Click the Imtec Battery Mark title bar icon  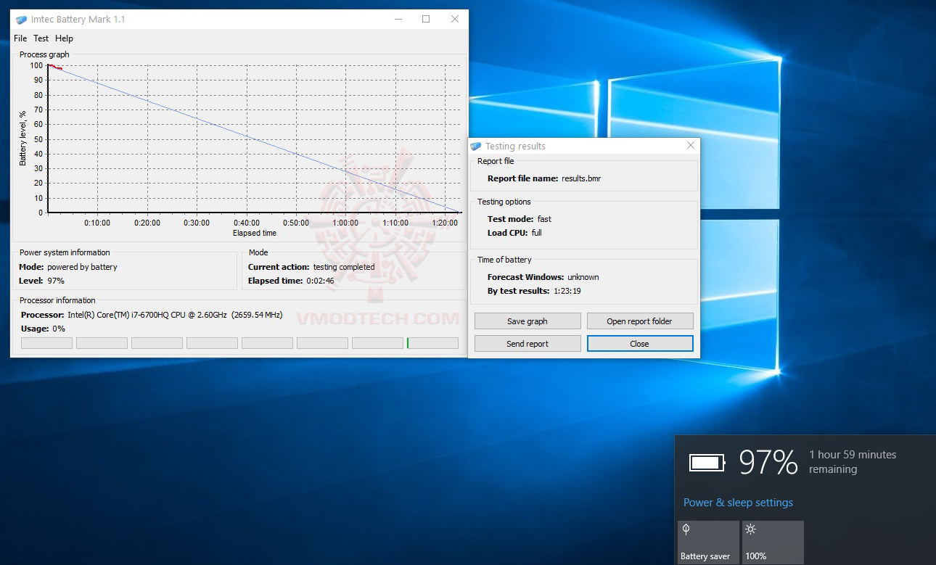click(22, 20)
